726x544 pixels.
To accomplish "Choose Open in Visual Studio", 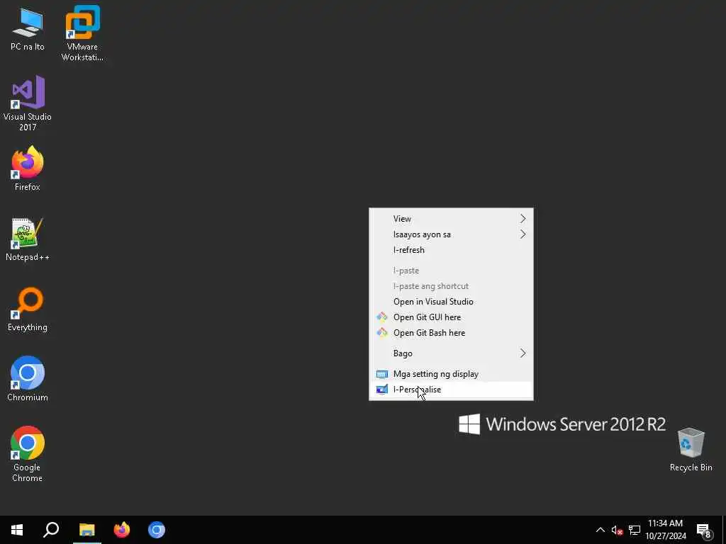I will 451,302.
